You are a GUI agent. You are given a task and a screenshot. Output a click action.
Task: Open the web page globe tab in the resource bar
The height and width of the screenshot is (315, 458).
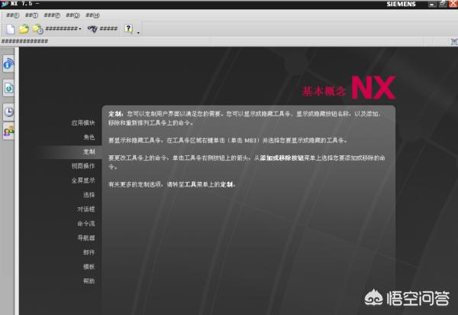[x=8, y=88]
